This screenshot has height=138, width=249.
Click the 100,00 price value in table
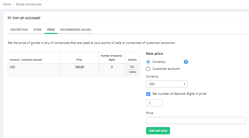coord(79,67)
